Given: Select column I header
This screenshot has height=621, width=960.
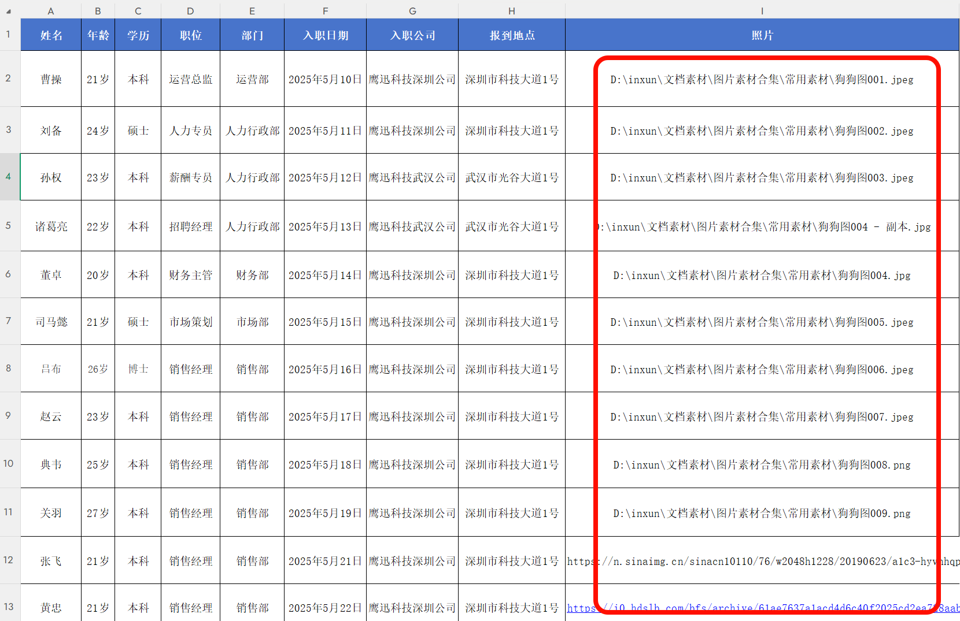Looking at the screenshot, I should 762,11.
